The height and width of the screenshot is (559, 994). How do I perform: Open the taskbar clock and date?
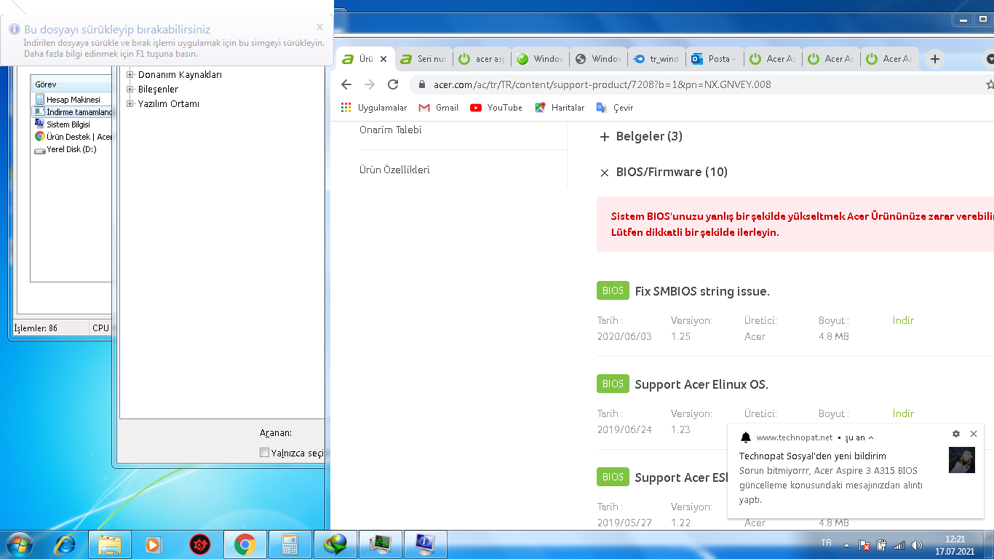click(x=955, y=544)
